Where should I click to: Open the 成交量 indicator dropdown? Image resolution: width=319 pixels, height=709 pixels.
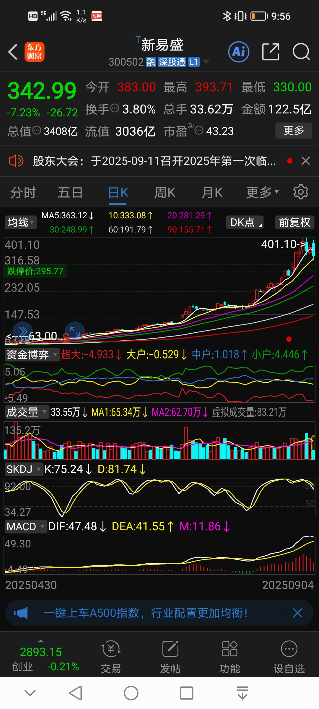pos(27,412)
